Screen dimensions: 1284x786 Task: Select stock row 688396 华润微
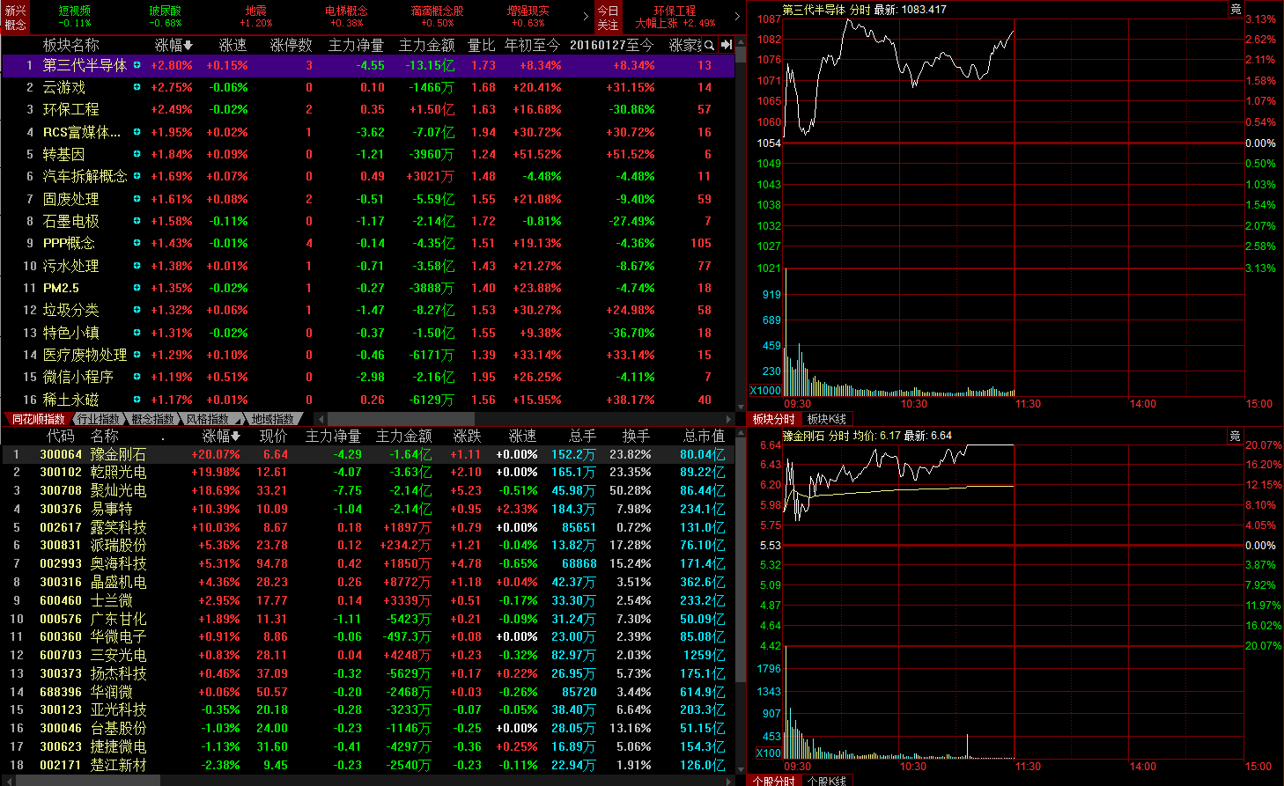(368, 692)
